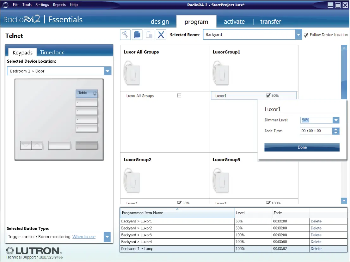Delete the Bedroom 1 > Lamp row

(x=316, y=249)
